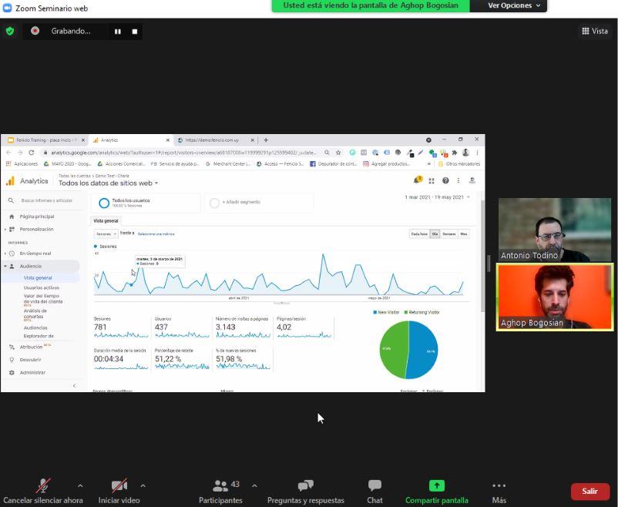Stop the Zoom recording
Viewport: 618px width, 507px height.
click(135, 32)
